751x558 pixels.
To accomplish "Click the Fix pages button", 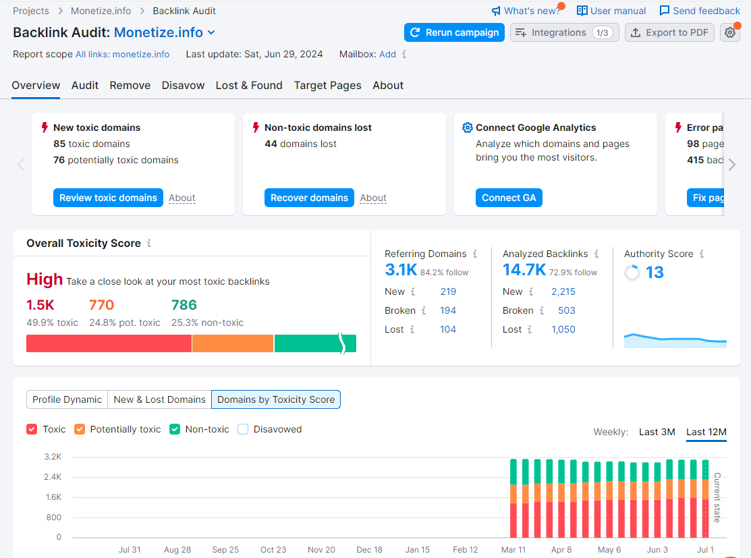I will tap(706, 198).
